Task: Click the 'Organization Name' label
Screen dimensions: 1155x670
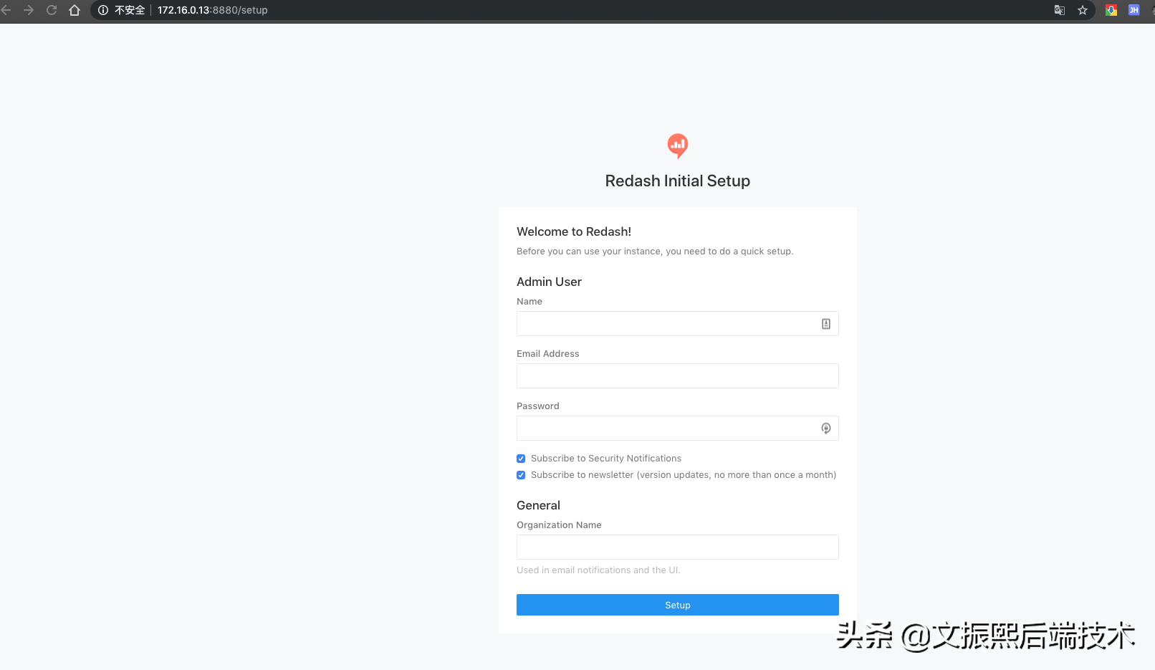Action: coord(559,525)
